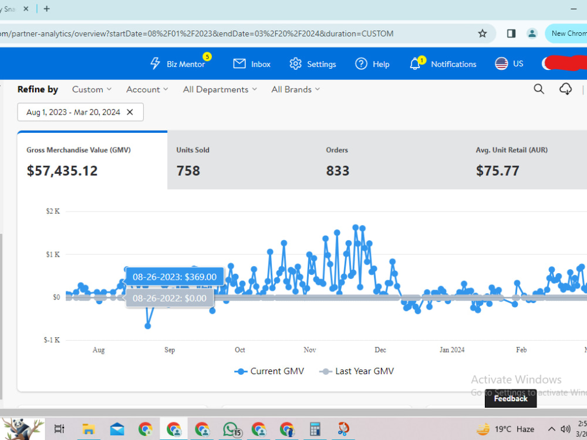
Task: Click the US flag region icon
Action: (x=501, y=63)
